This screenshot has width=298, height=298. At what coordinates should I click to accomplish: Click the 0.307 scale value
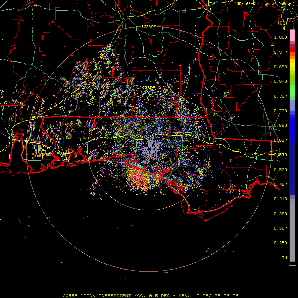pos(280,228)
